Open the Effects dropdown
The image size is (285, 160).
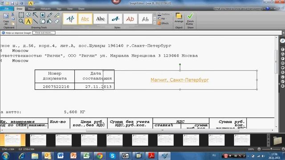pos(164,23)
